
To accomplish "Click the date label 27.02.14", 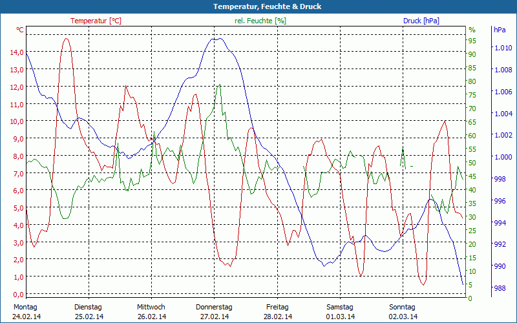I will pos(215,317).
